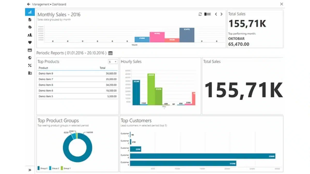Open the customers people icon
The image size is (310, 174).
click(30, 35)
